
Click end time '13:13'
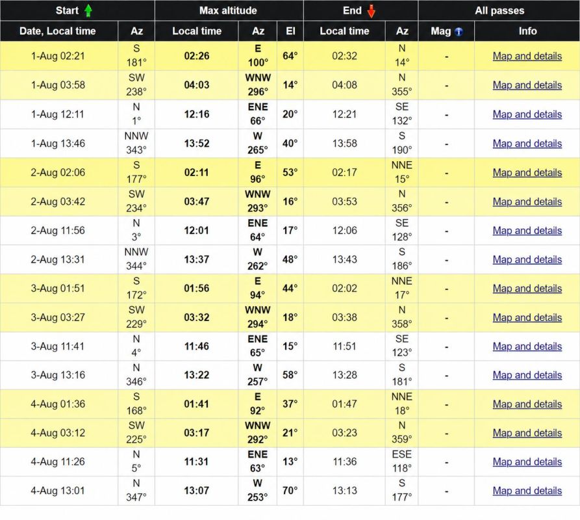click(344, 490)
